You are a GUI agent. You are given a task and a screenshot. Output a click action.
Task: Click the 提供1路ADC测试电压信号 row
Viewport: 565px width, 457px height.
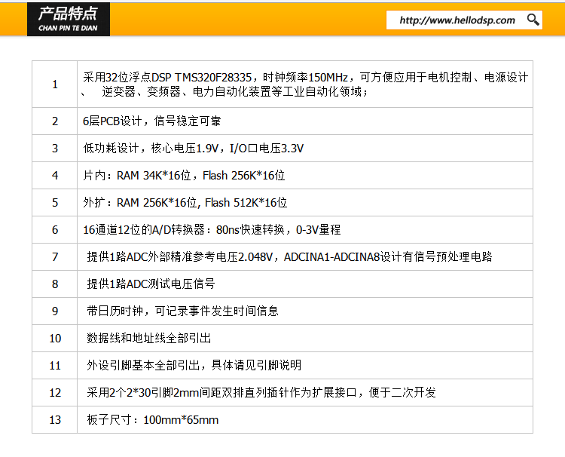pos(151,284)
